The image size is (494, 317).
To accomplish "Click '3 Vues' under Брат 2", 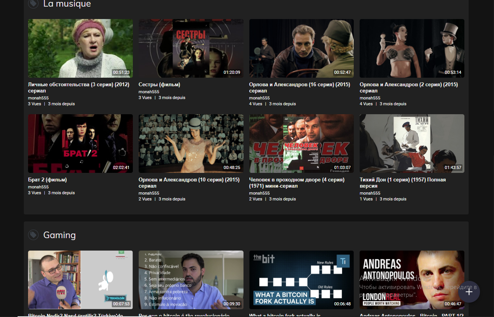I will tap(35, 193).
